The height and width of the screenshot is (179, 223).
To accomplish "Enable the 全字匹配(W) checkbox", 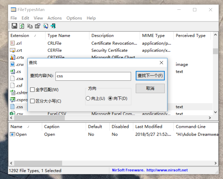I will pos(32,89).
